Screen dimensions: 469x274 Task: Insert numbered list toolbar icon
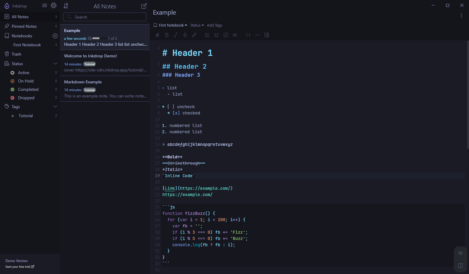217,35
